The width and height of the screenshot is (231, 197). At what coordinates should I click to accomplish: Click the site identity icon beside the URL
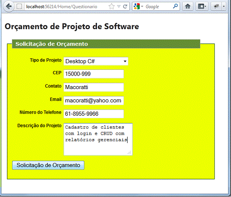click(19, 7)
